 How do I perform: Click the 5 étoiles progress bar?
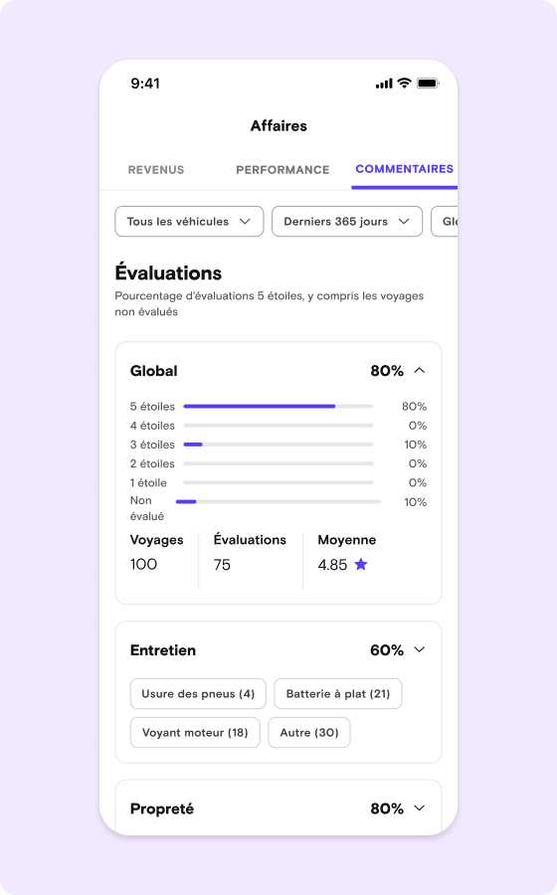pyautogui.click(x=278, y=407)
